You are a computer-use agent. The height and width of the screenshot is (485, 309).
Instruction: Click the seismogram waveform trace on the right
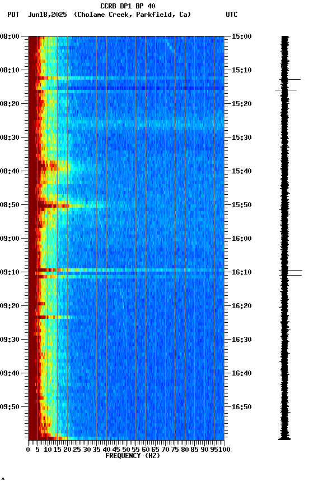click(285, 238)
